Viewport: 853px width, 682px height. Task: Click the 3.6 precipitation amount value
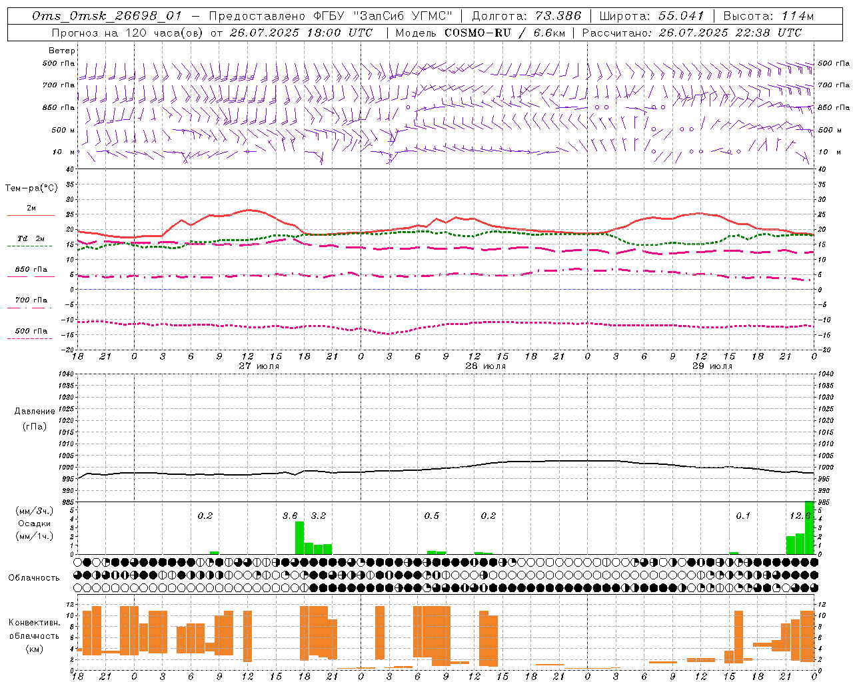(x=290, y=515)
